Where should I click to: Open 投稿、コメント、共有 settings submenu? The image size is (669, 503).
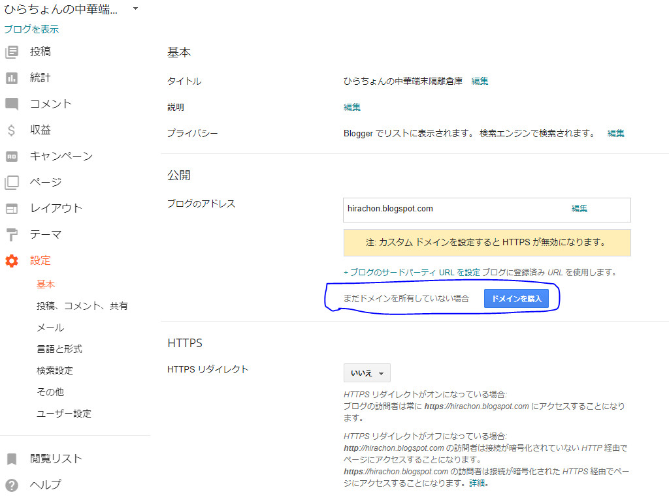[x=82, y=306]
